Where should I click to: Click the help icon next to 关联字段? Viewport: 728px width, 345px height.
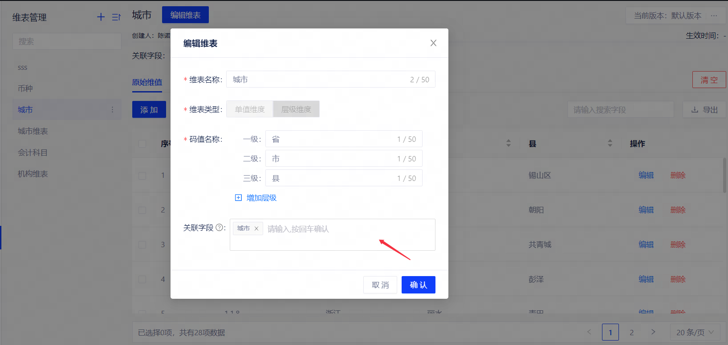point(220,228)
